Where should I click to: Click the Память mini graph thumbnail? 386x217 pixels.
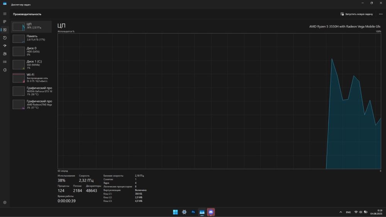[19, 39]
